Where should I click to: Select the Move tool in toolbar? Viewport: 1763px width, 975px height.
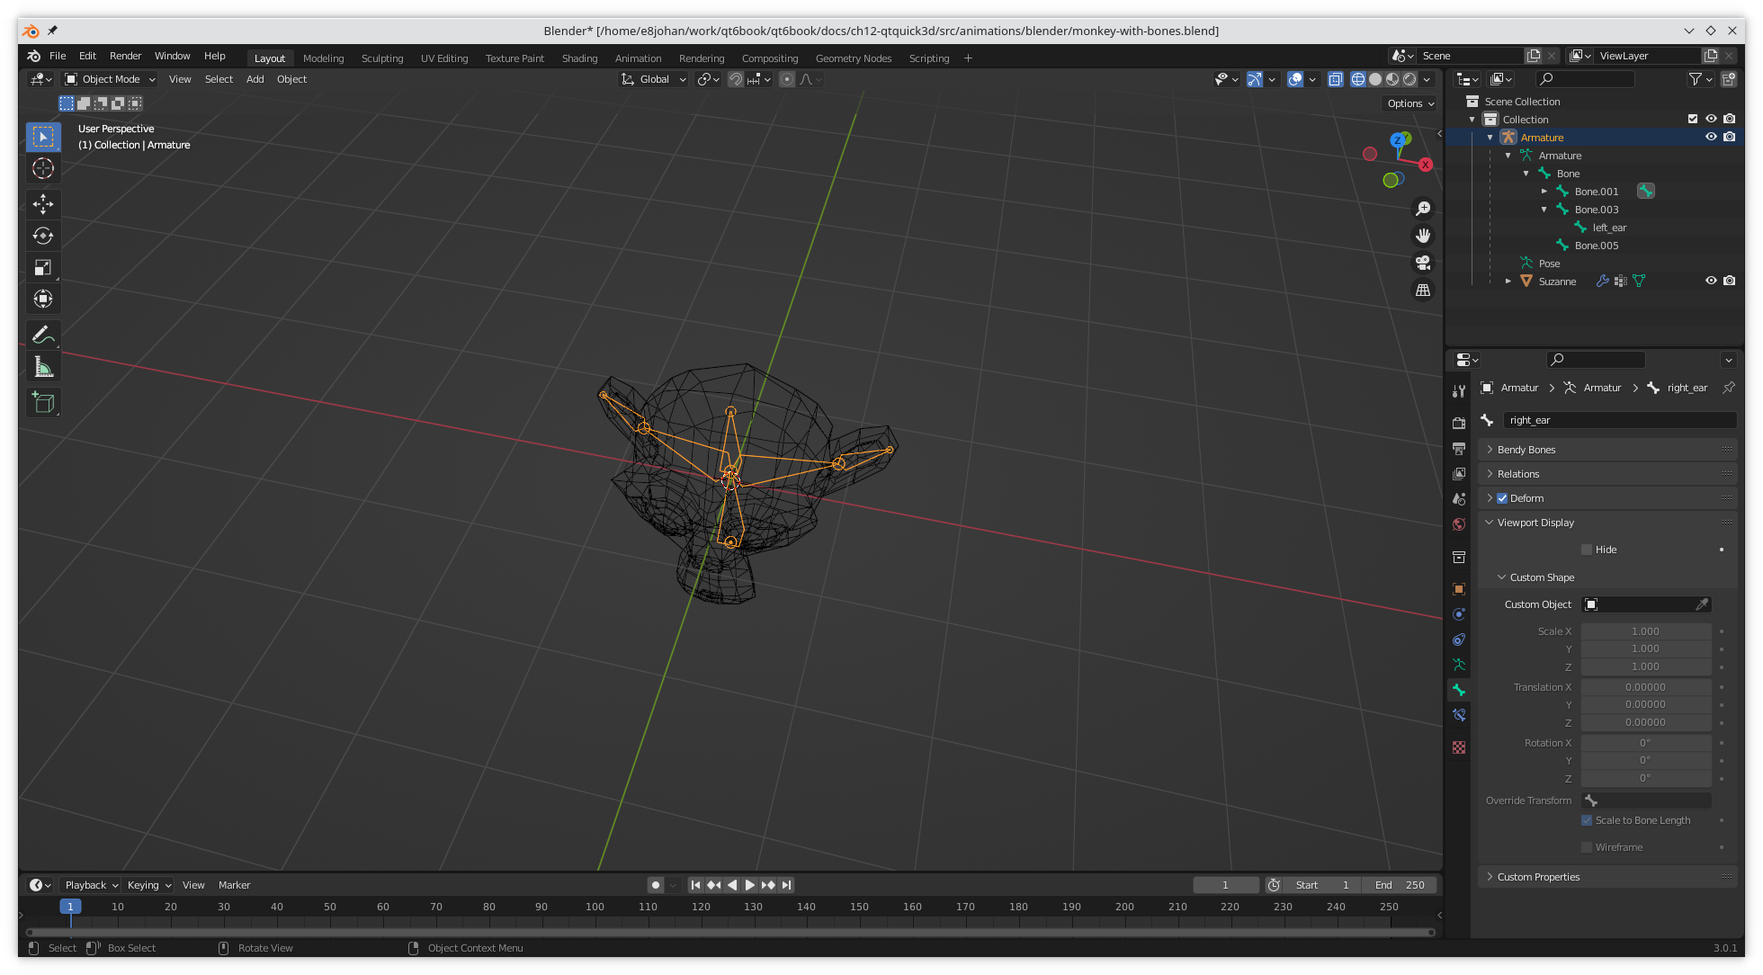(x=43, y=204)
